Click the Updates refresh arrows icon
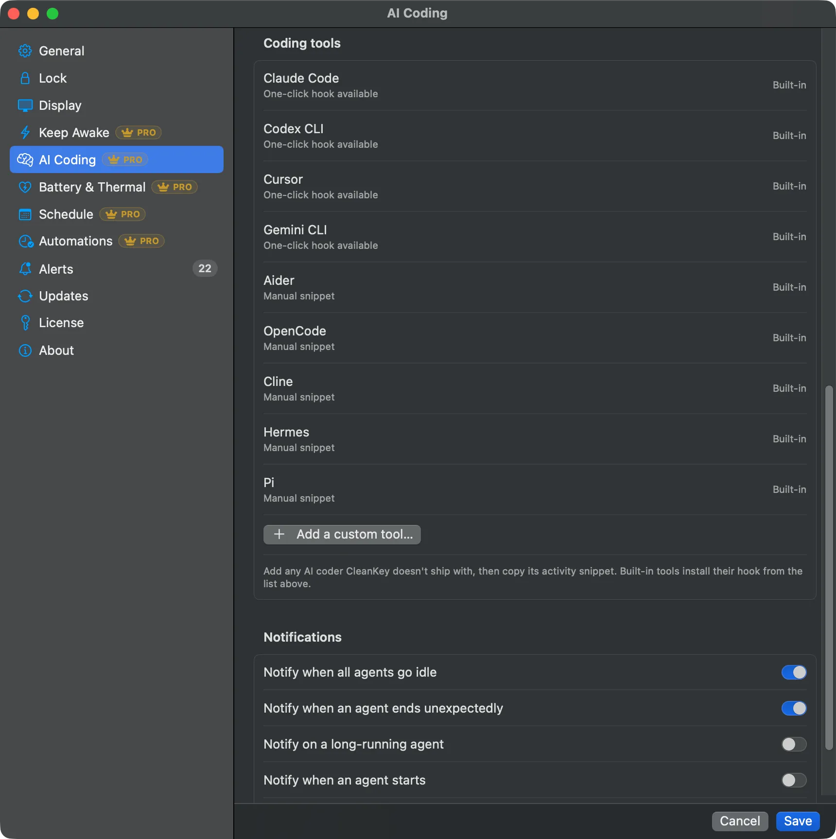Image resolution: width=836 pixels, height=839 pixels. tap(25, 296)
